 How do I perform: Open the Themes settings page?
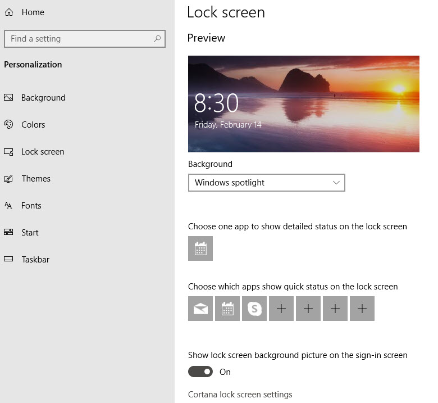coord(35,179)
